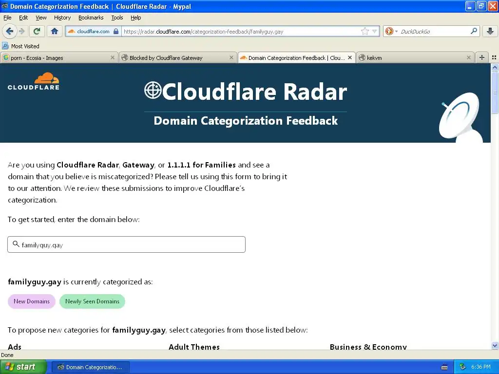Click the Forward arrow button

pyautogui.click(x=21, y=31)
